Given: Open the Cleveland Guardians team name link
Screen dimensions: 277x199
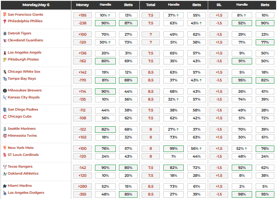Looking at the screenshot, I should 26,40.
